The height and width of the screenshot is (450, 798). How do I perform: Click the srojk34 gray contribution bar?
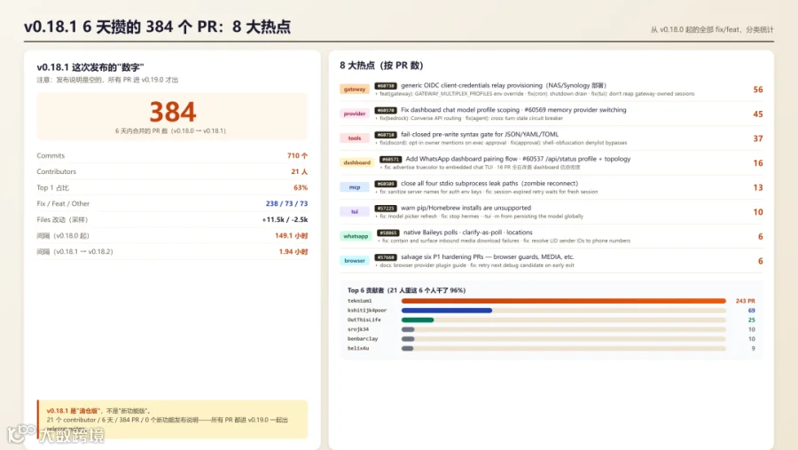[x=408, y=329]
